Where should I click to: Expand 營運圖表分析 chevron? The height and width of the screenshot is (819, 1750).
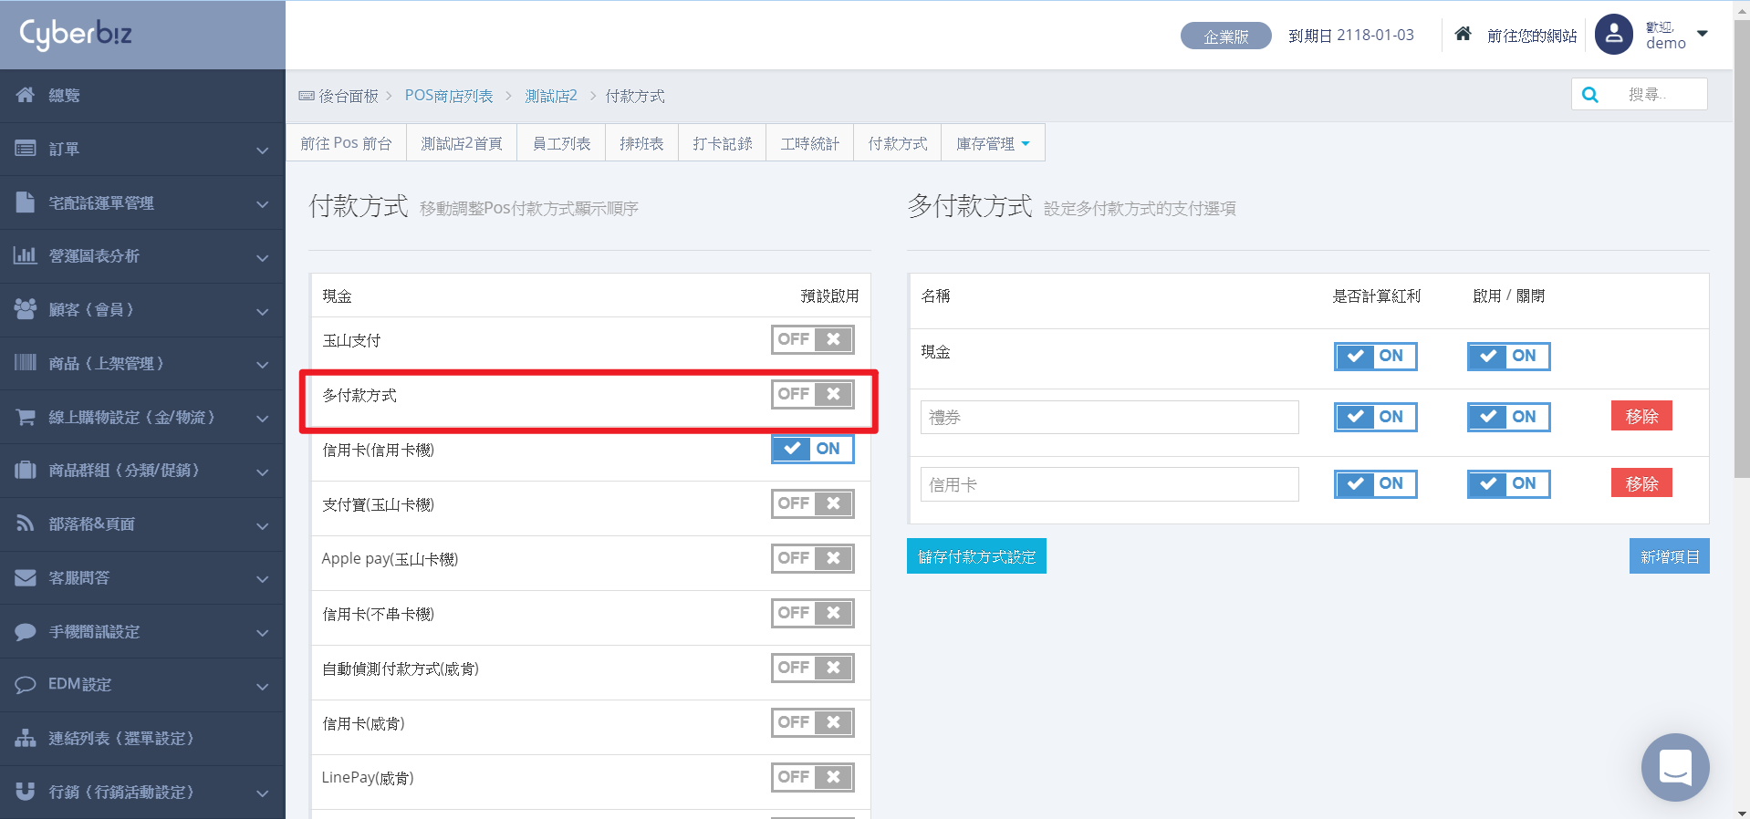263,257
